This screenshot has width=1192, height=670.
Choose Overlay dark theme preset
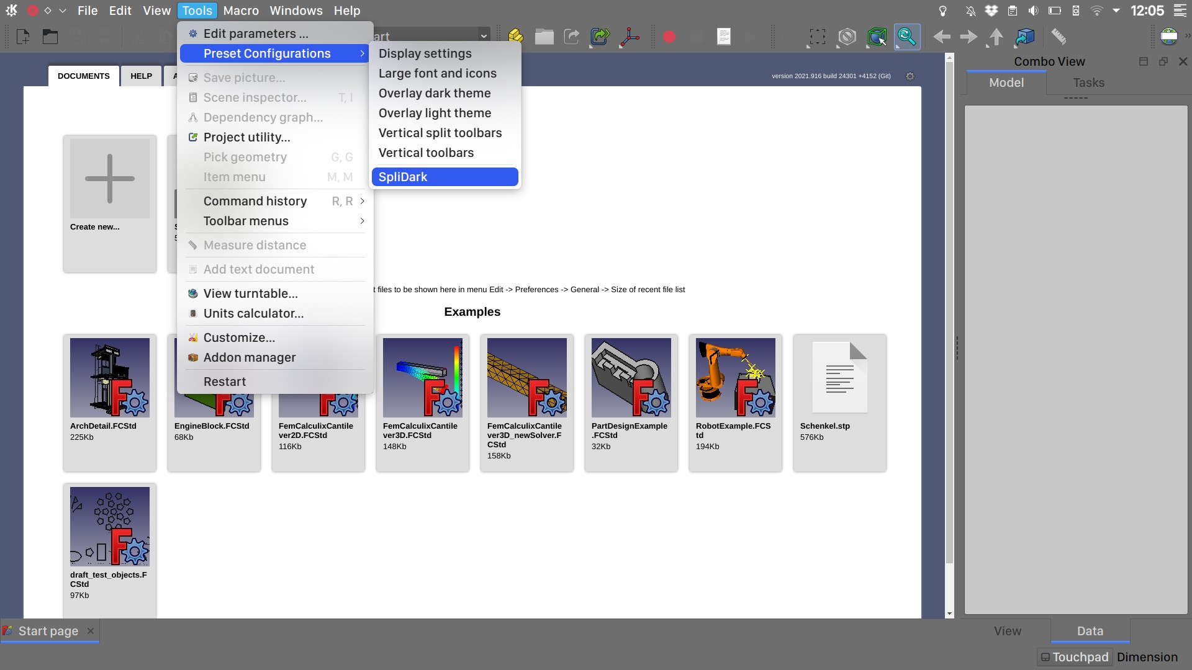[x=445, y=93]
